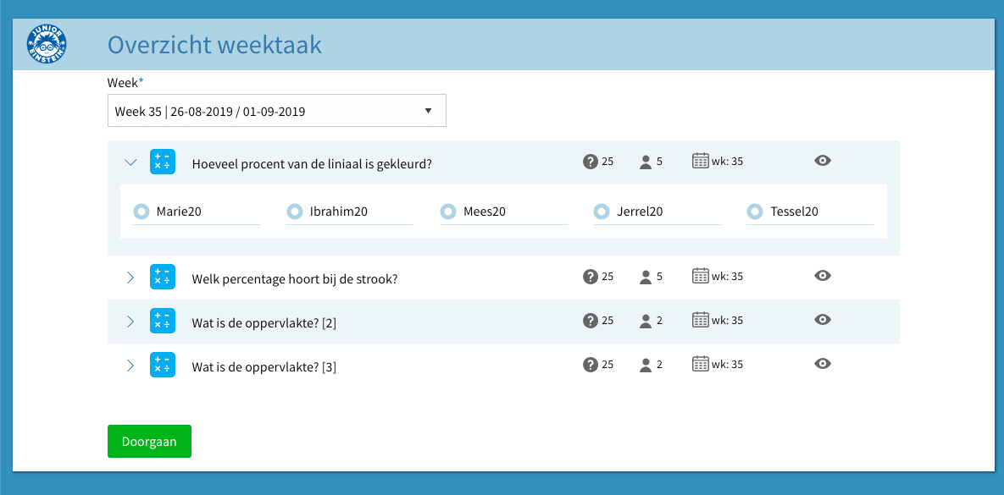This screenshot has width=1004, height=495.
Task: Select the Jerrel20 radio button
Action: 601,212
